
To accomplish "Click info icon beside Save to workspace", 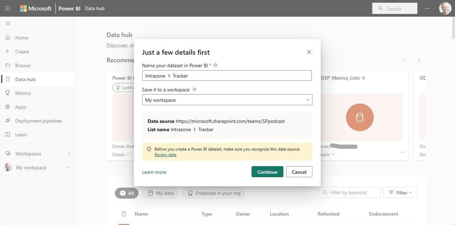I will [194, 89].
